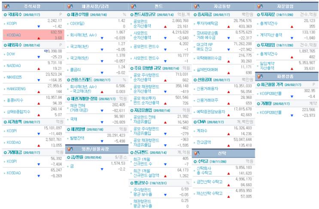Open the 신용스프레드 section heading
Viewport: 319px width, 209px height.
(82, 80)
